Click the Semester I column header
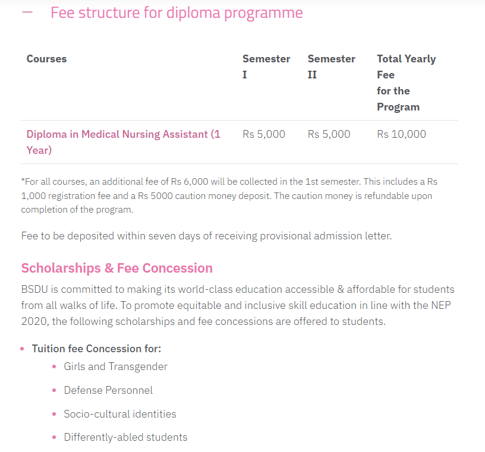This screenshot has width=485, height=452. pos(266,67)
